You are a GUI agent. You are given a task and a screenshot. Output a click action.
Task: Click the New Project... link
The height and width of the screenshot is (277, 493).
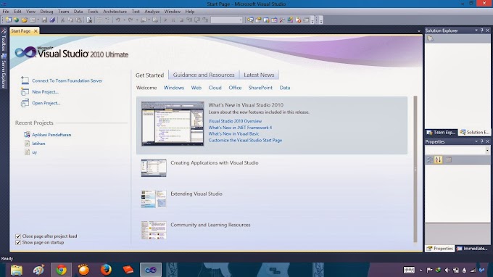[x=45, y=92]
